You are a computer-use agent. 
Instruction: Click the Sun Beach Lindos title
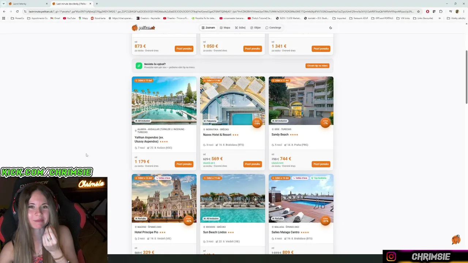click(x=215, y=232)
